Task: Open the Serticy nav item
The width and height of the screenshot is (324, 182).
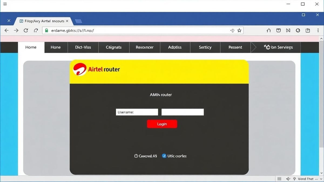Action: click(x=205, y=47)
